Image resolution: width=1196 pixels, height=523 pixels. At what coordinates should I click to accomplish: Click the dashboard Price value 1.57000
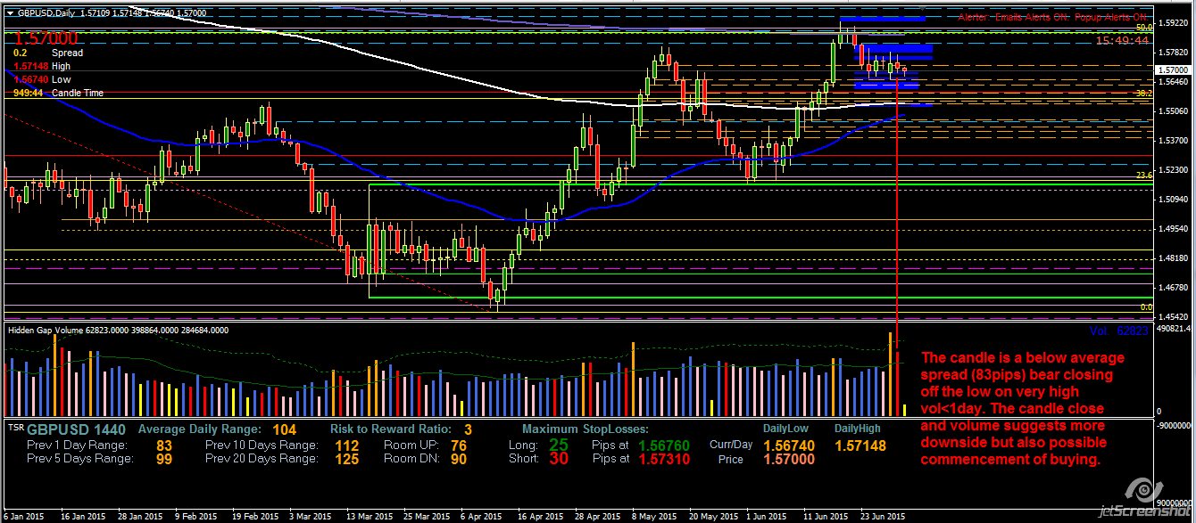tap(789, 460)
